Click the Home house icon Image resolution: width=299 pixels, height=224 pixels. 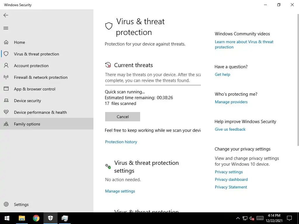pyautogui.click(x=6, y=42)
